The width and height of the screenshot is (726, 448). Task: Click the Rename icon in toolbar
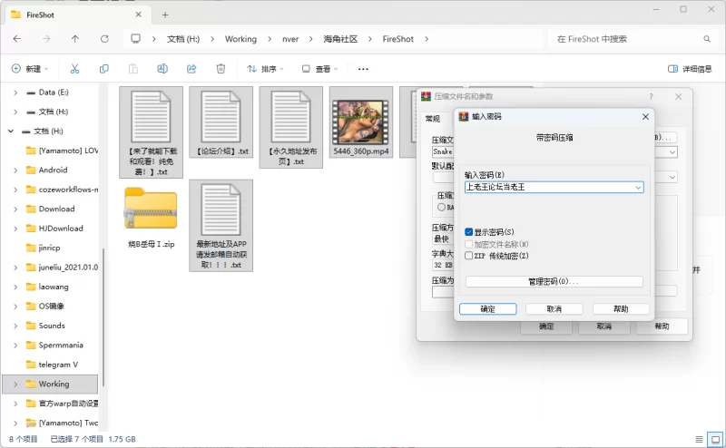point(162,69)
